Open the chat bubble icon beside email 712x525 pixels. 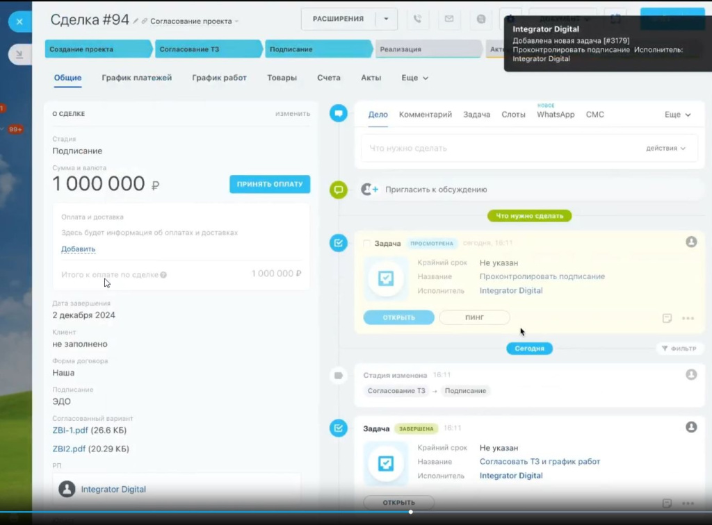pos(480,19)
